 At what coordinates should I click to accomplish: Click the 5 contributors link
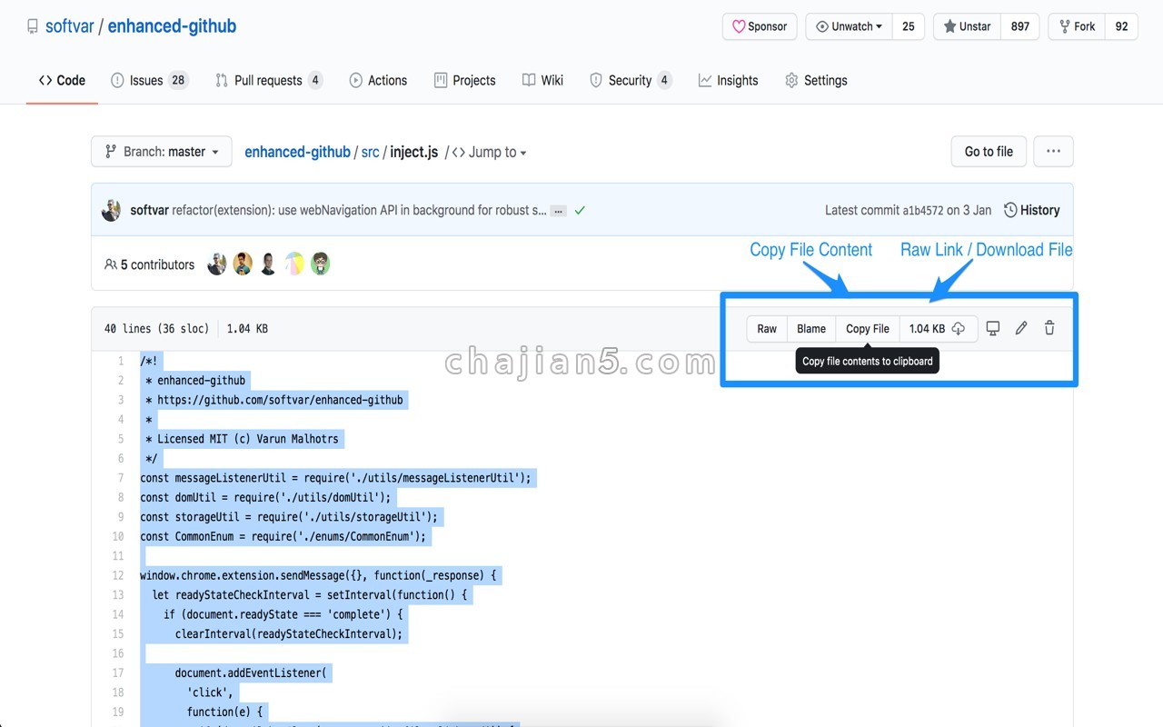150,264
